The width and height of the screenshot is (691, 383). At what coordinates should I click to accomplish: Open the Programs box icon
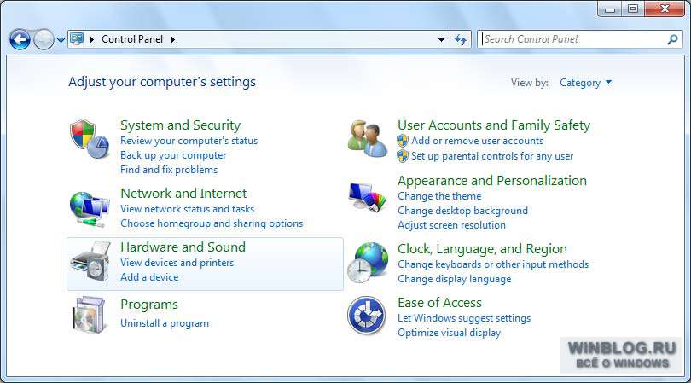point(90,315)
